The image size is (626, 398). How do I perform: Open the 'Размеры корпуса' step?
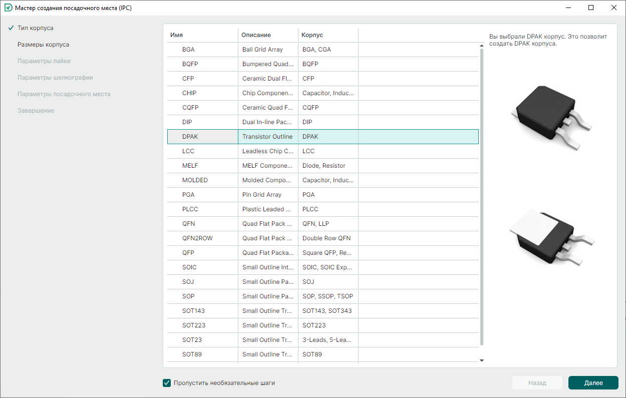click(43, 45)
